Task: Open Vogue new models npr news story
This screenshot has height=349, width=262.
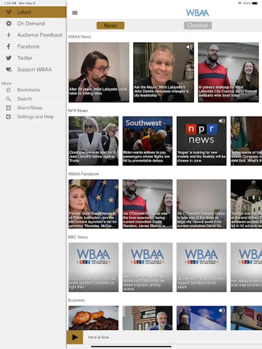Action: point(201,141)
